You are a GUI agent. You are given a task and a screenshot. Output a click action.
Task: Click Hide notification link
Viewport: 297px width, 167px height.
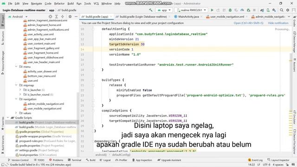[x=278, y=23]
